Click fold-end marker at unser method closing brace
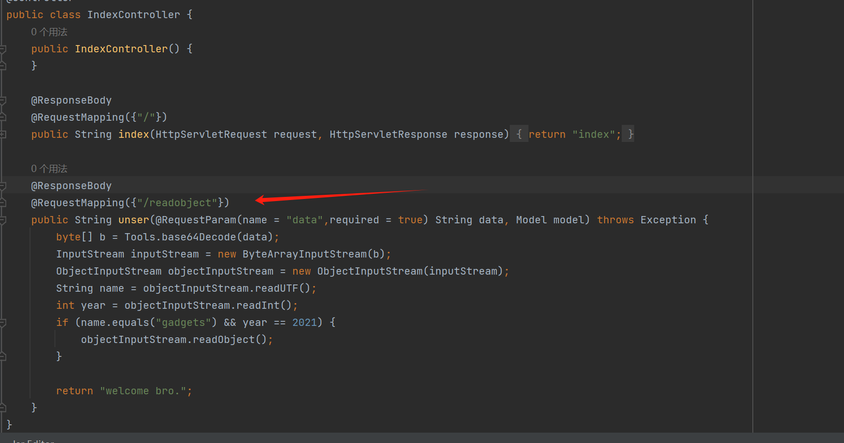Screen dimensions: 844x443 point(3,407)
